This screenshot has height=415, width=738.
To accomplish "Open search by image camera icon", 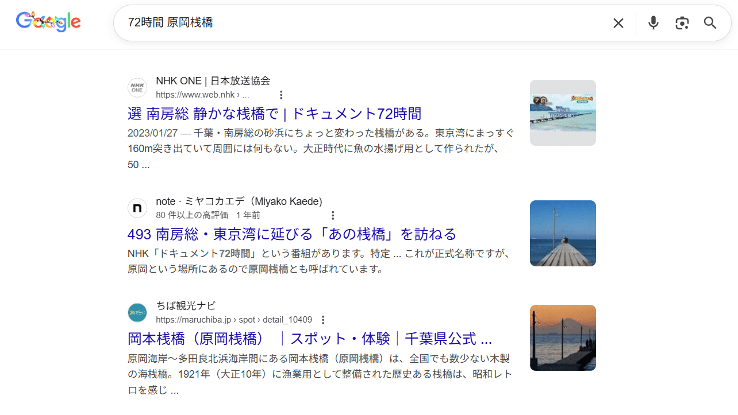I will point(682,23).
